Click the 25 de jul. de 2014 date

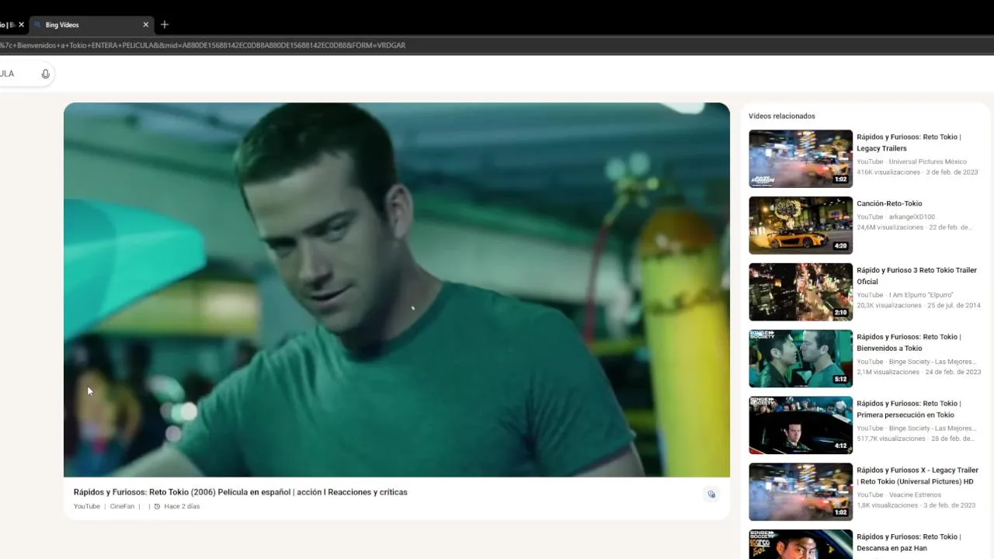coord(954,306)
